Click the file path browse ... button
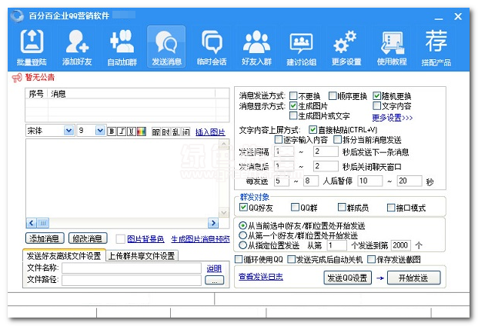 point(214,281)
